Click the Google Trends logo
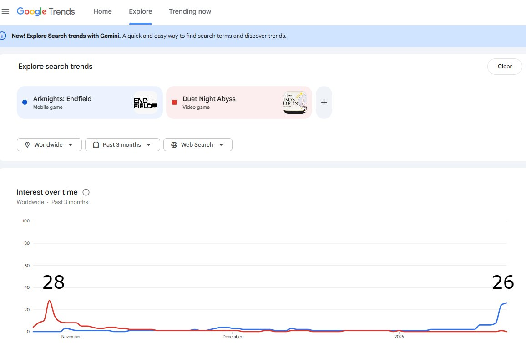 tap(46, 11)
